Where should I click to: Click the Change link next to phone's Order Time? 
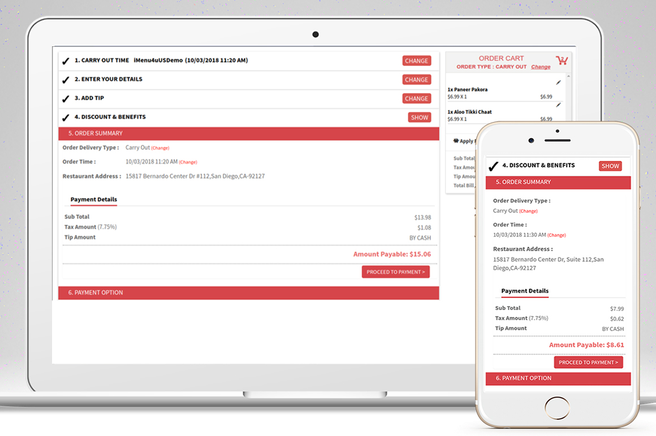pyautogui.click(x=556, y=235)
